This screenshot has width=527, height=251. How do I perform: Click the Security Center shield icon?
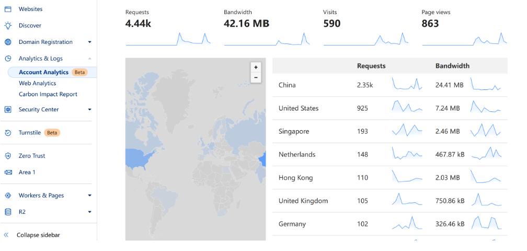[x=8, y=109]
